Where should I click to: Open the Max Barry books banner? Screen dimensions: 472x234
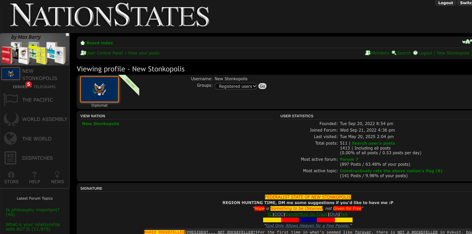35,49
